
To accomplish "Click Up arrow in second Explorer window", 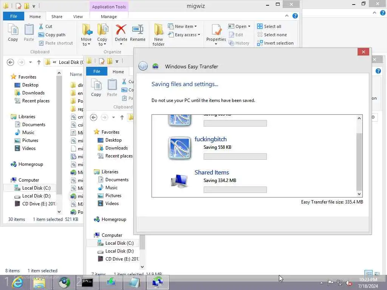I will pyautogui.click(x=122, y=117).
